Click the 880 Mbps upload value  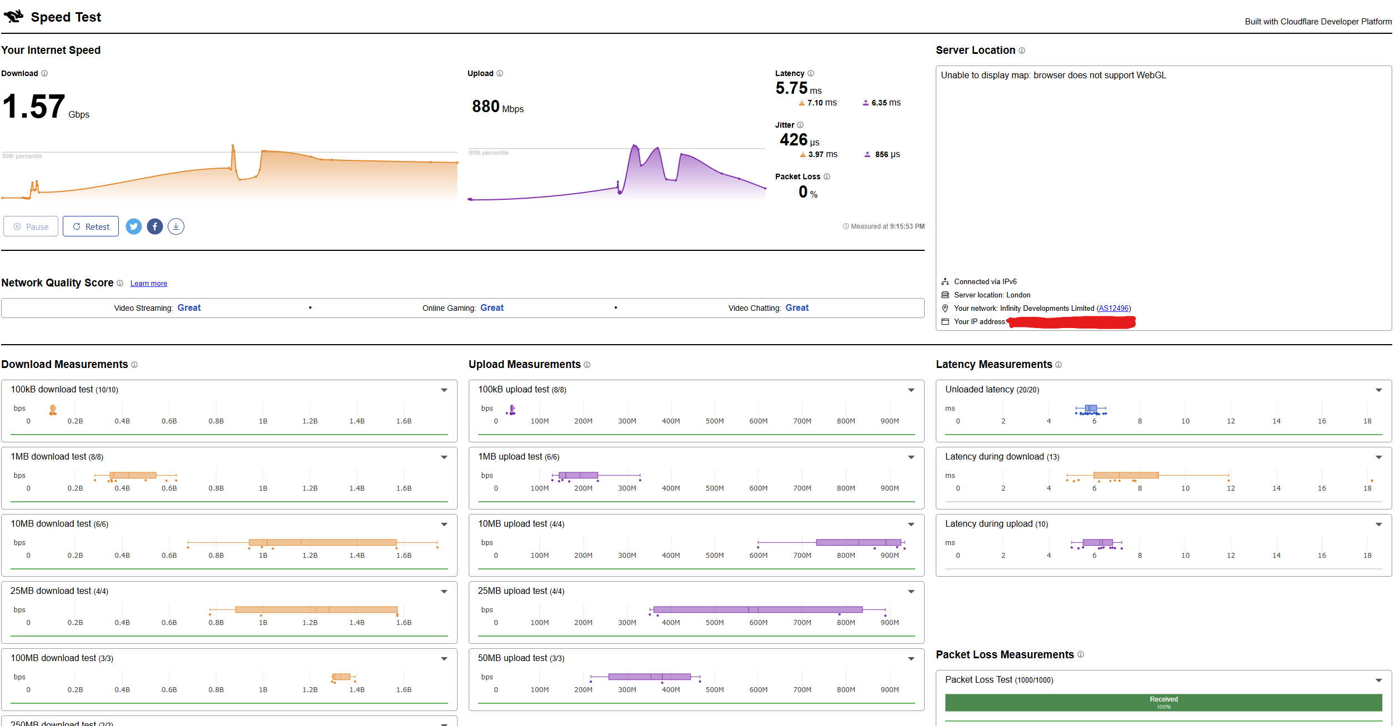pyautogui.click(x=498, y=107)
